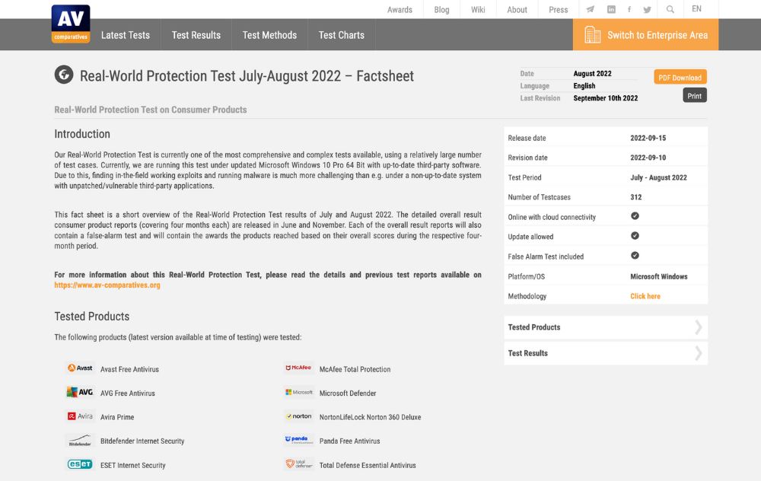761x481 pixels.
Task: Click the globe icon beside page title
Action: [64, 75]
